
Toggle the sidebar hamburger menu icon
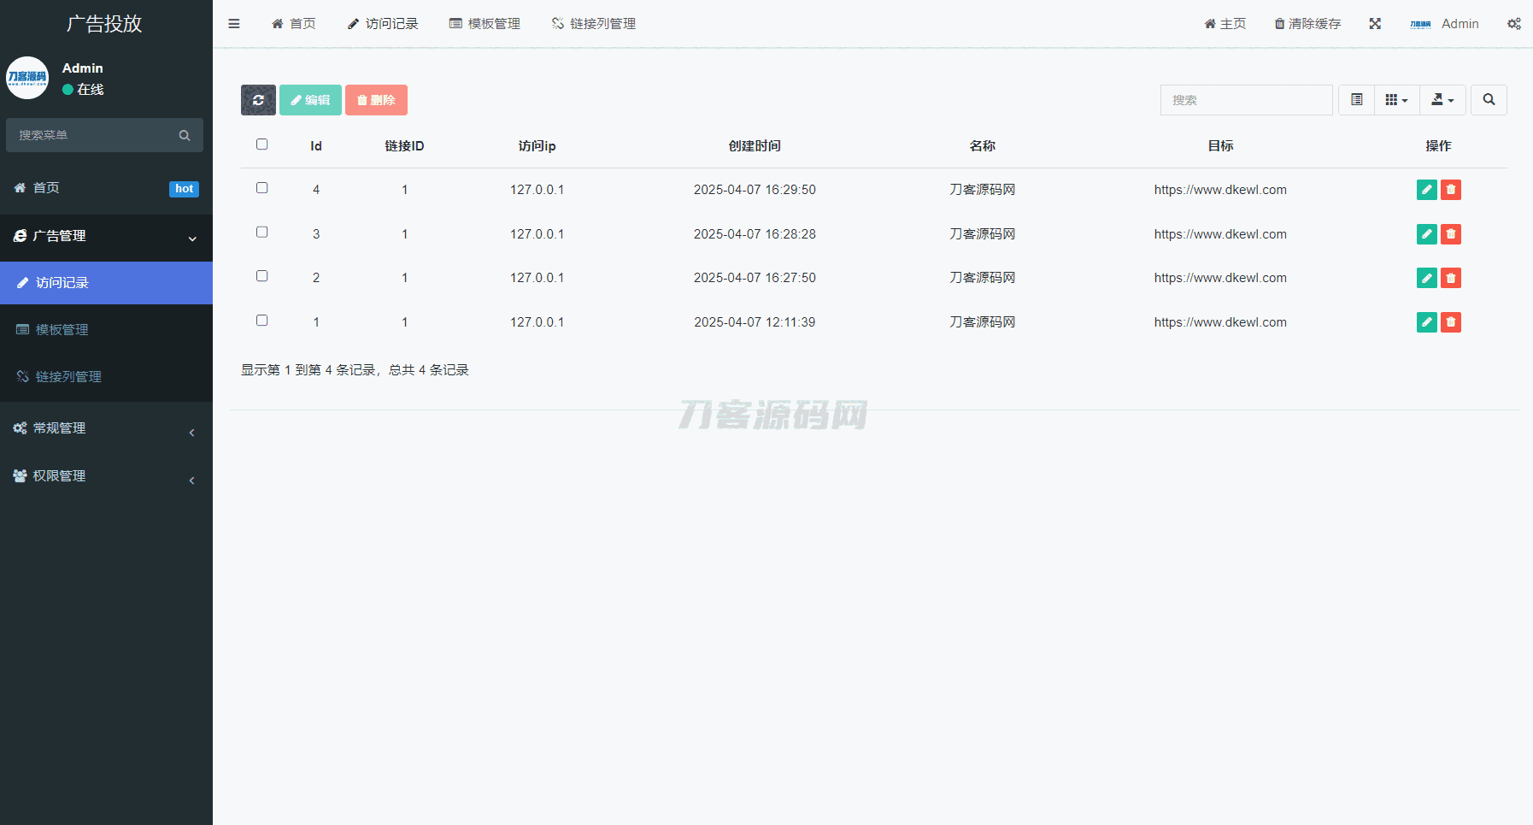[x=233, y=24]
